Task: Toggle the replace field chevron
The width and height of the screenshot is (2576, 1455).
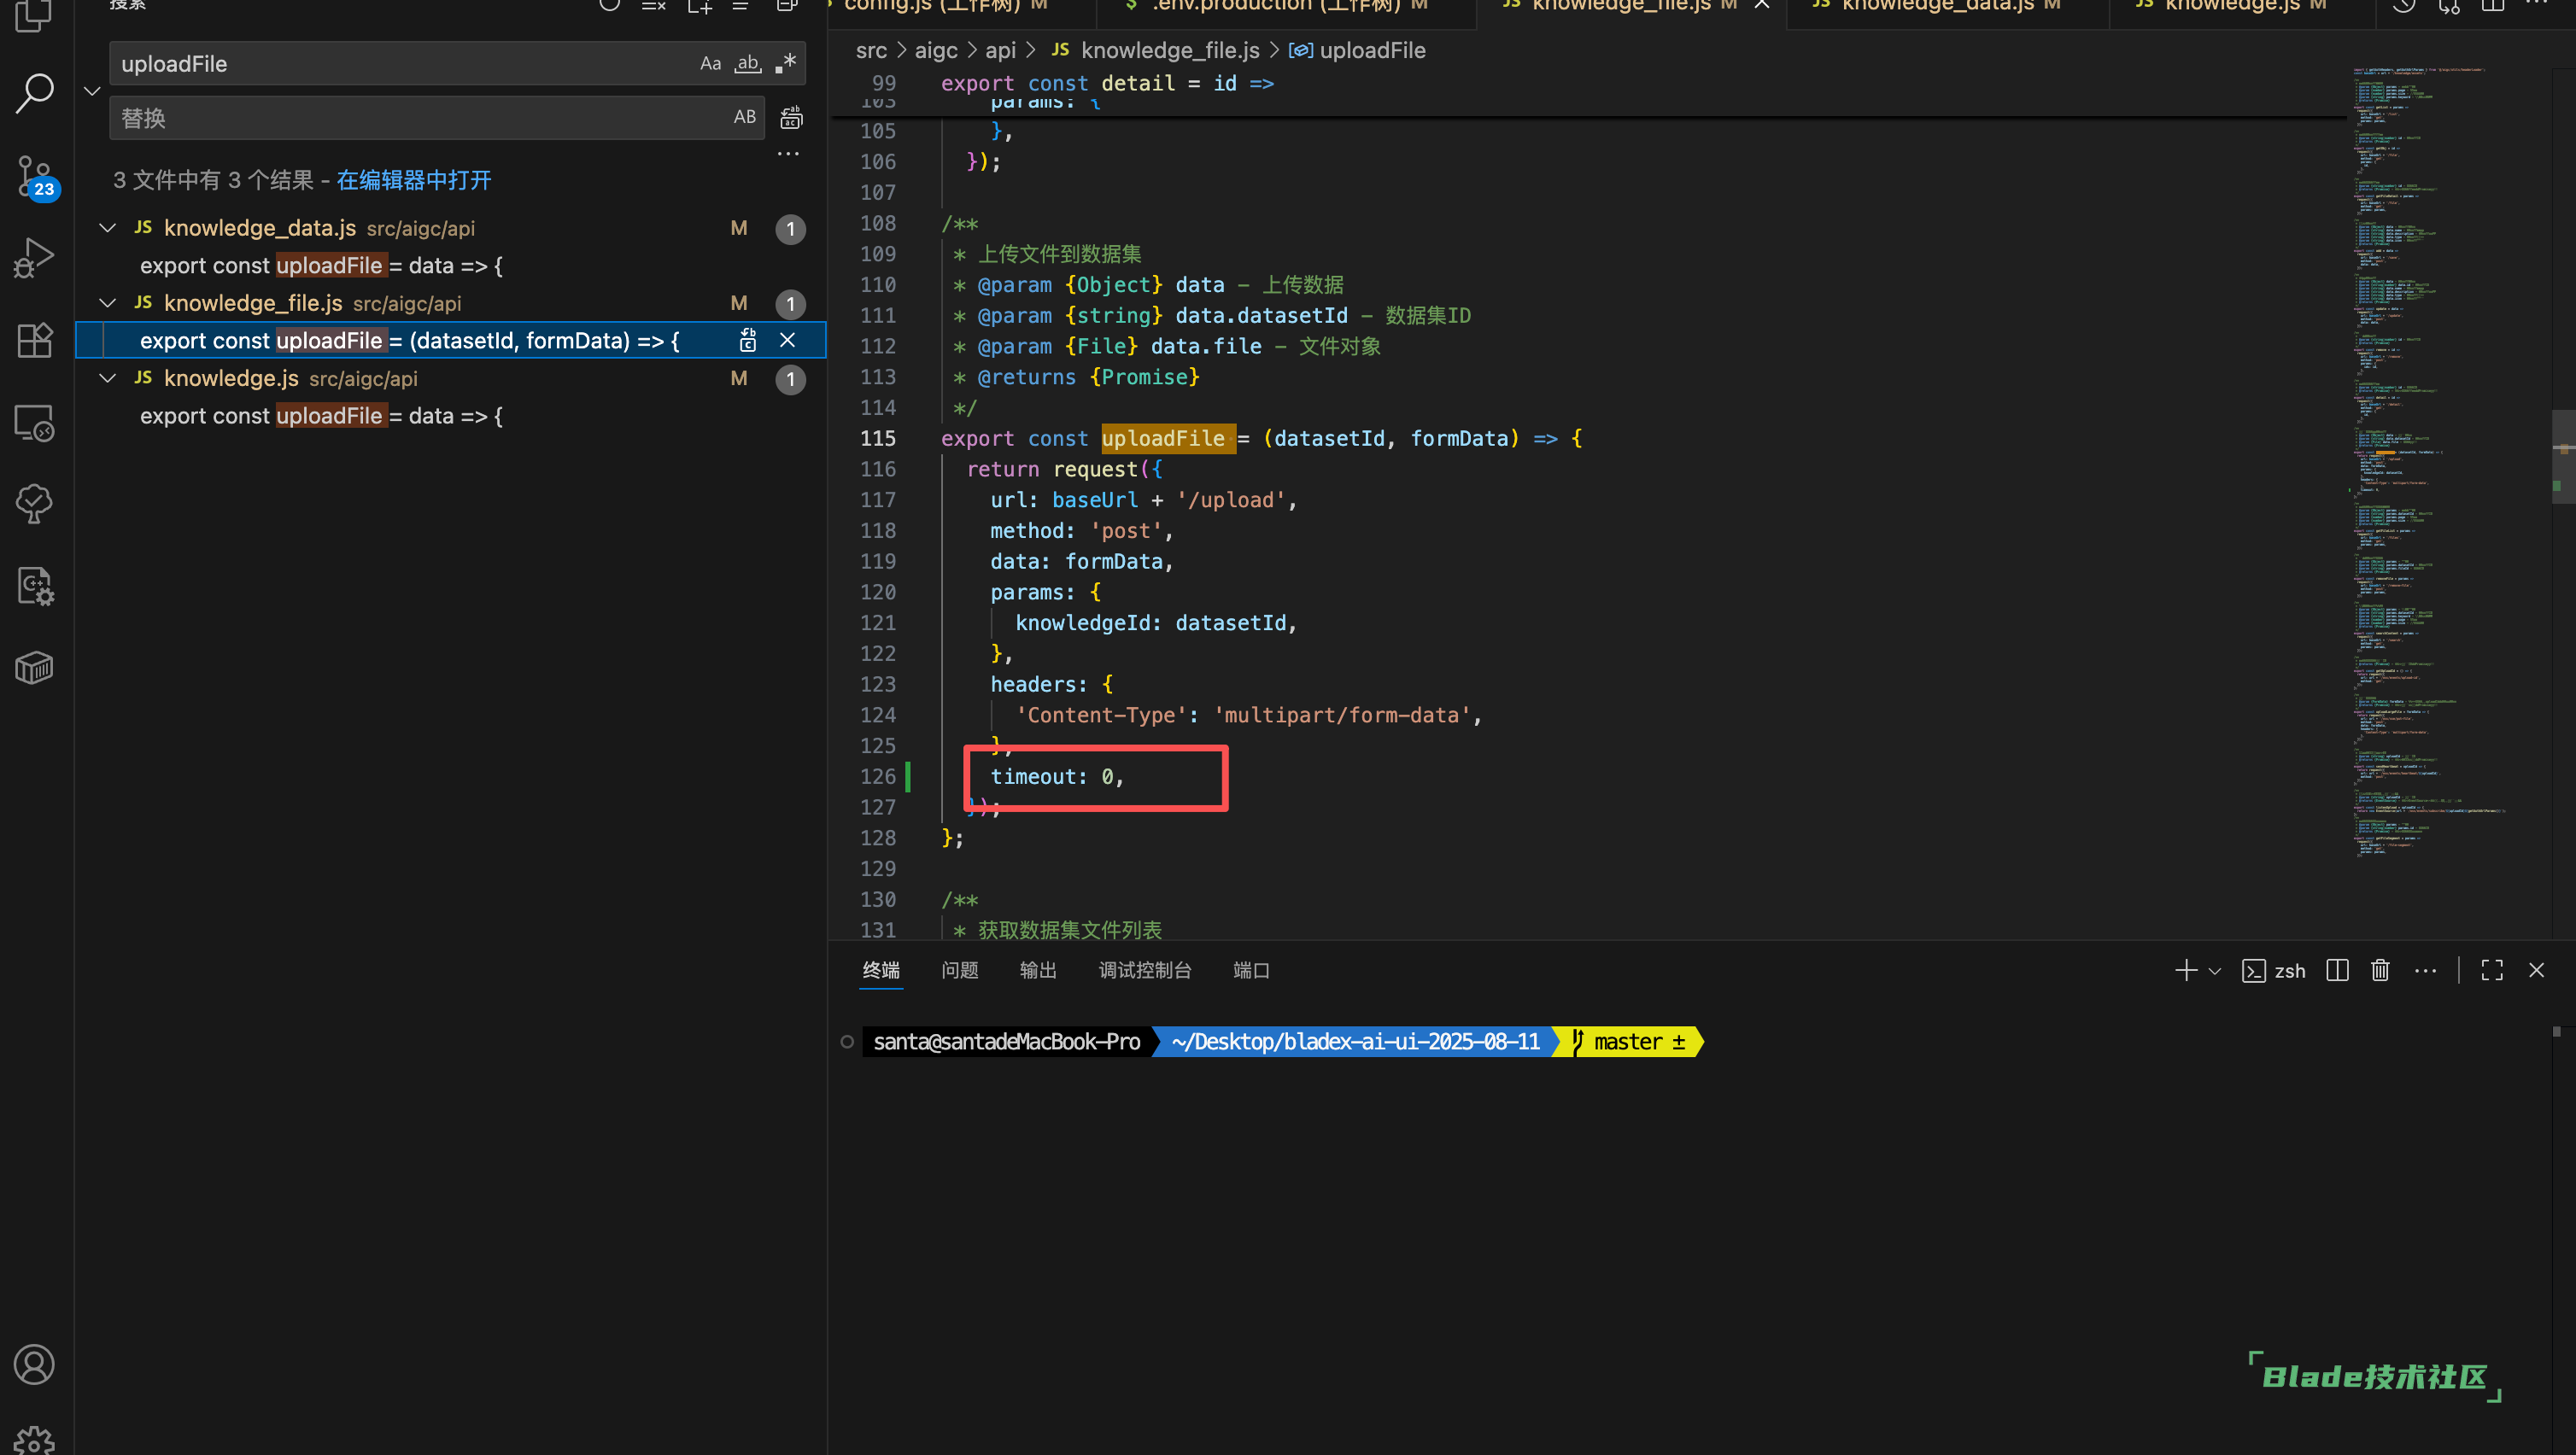Action: point(92,91)
